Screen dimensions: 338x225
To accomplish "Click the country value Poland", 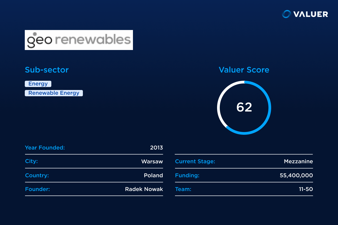I will (x=153, y=175).
